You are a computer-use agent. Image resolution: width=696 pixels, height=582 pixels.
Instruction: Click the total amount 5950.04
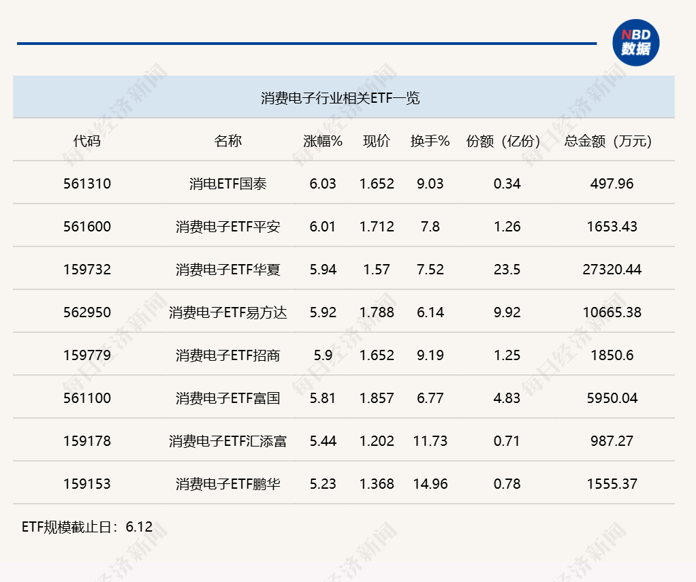[x=612, y=398]
